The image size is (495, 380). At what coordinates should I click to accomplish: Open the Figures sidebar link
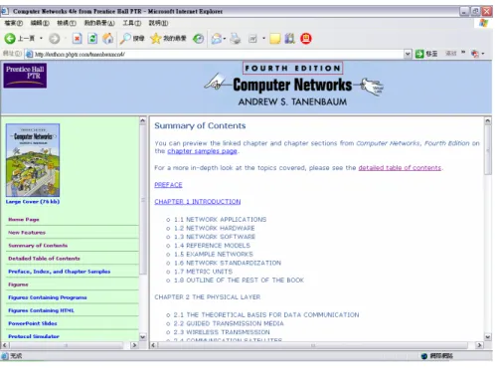[18, 285]
